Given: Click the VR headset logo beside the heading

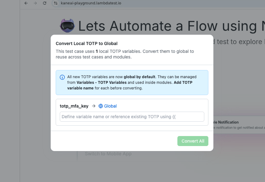Looking at the screenshot, I should click(67, 26).
